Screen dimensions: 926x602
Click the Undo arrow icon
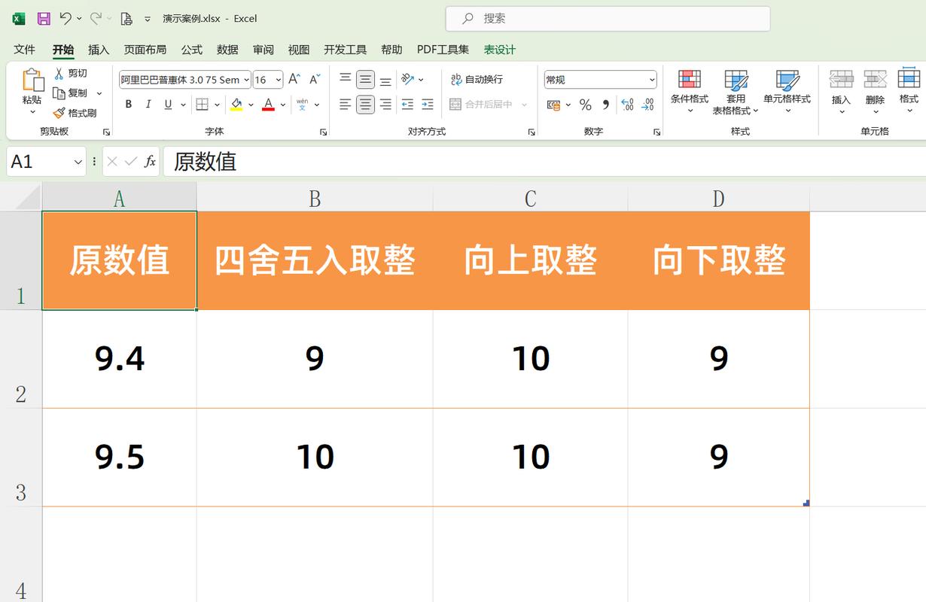[x=65, y=18]
